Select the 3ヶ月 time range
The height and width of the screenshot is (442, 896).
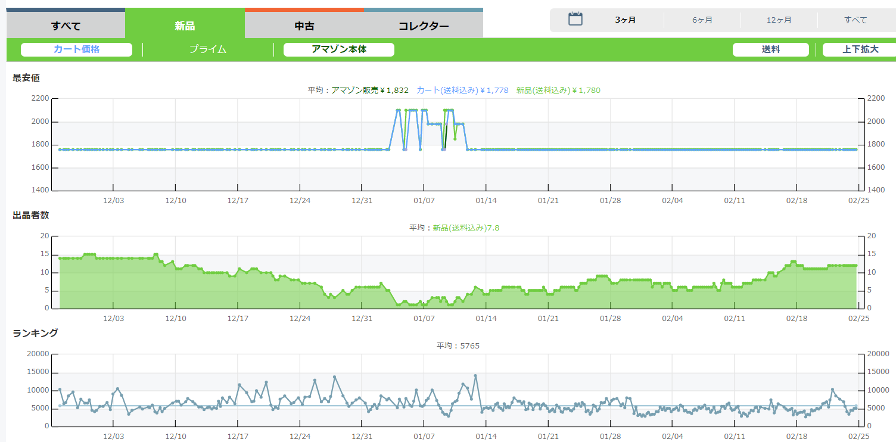click(626, 20)
